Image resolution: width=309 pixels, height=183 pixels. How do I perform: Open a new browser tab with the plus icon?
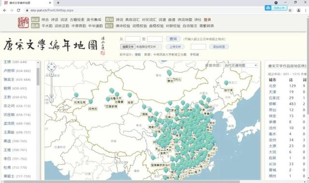coord(58,3)
